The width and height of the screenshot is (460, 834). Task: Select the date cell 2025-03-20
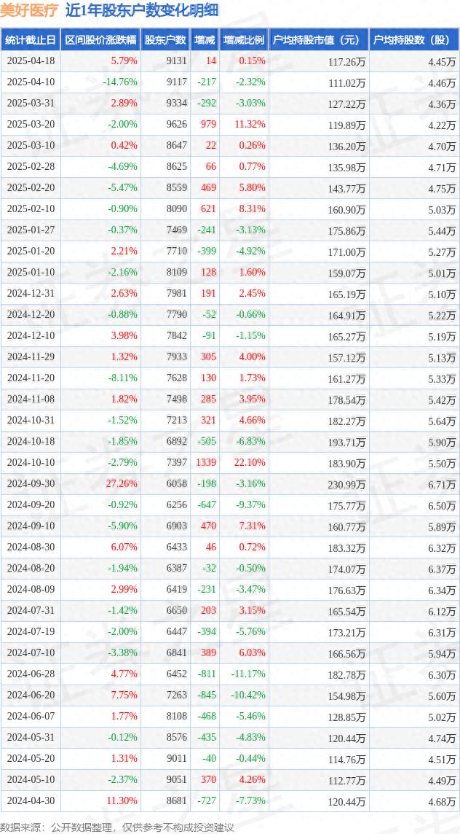[x=31, y=125]
